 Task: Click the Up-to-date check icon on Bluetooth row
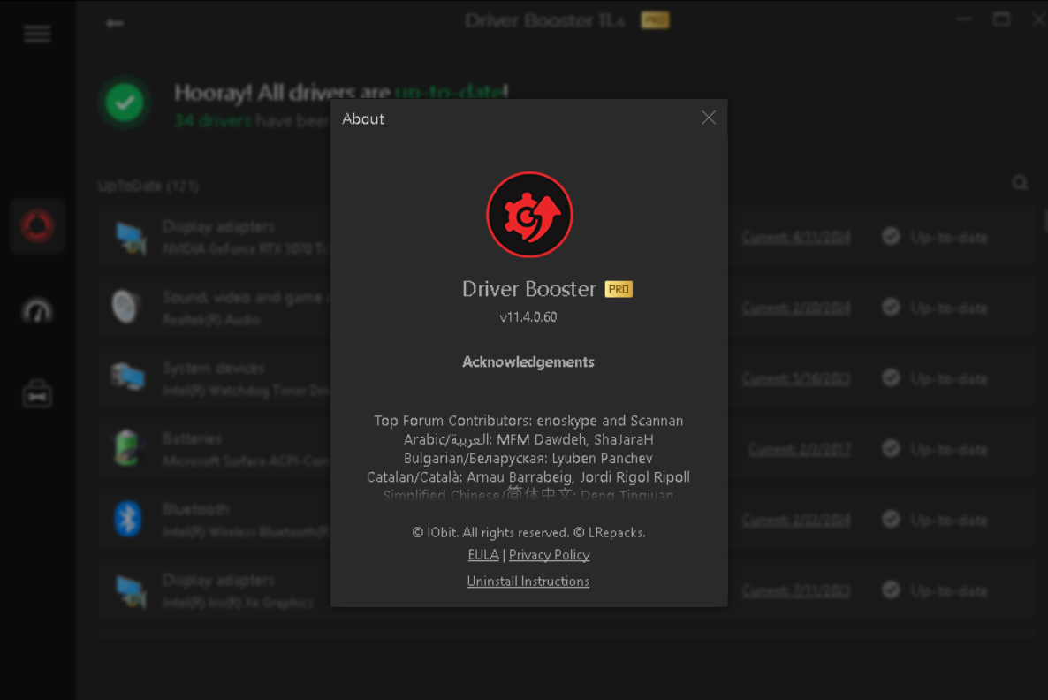click(x=891, y=520)
